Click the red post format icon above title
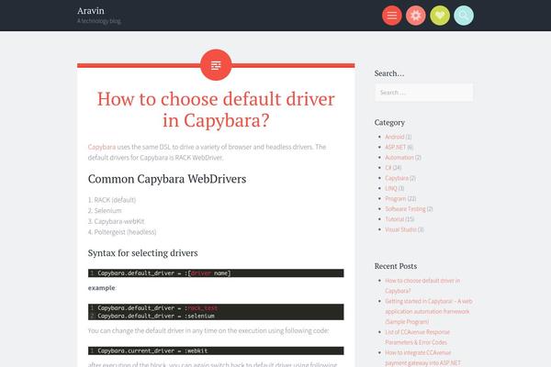This screenshot has width=551, height=367. click(216, 65)
